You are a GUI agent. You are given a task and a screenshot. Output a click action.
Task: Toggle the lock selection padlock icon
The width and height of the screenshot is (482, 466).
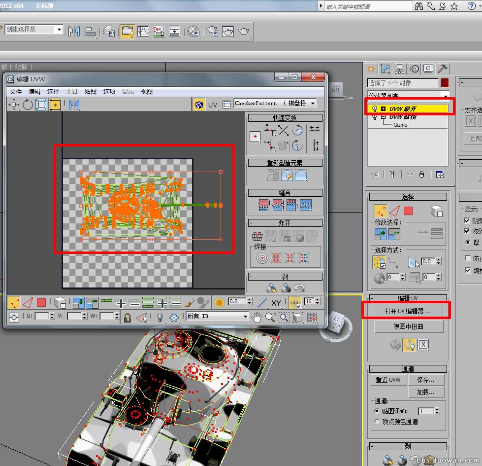[x=128, y=317]
